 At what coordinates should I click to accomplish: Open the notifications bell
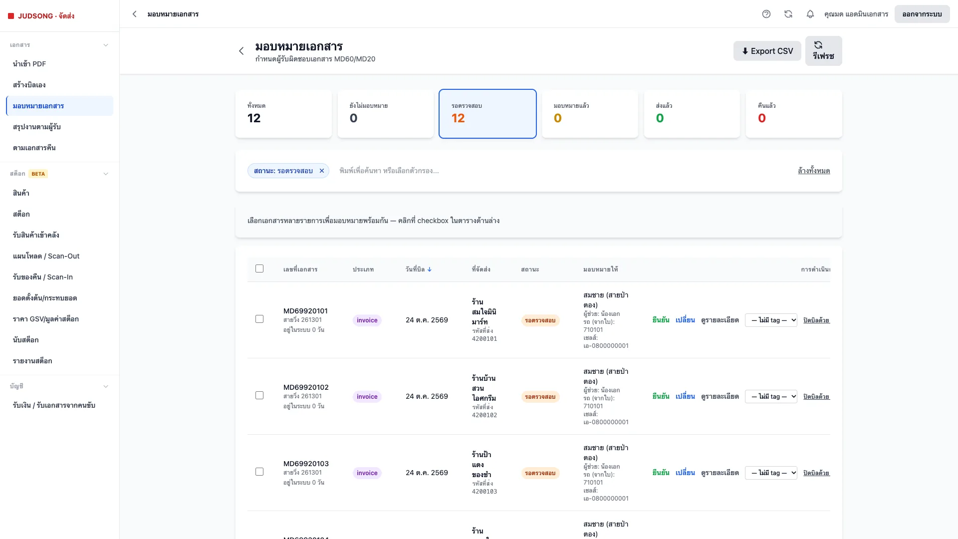[810, 14]
